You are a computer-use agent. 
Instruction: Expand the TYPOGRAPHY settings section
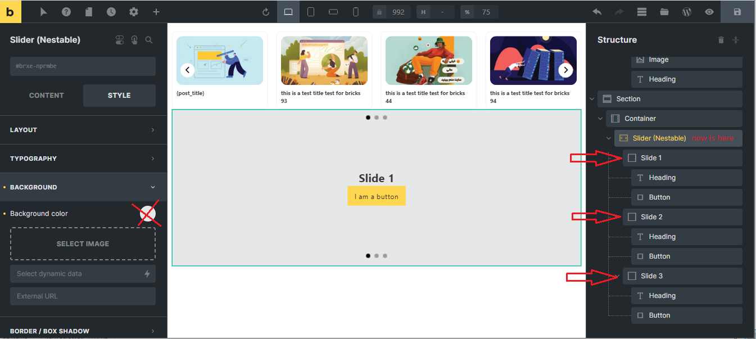(x=83, y=158)
